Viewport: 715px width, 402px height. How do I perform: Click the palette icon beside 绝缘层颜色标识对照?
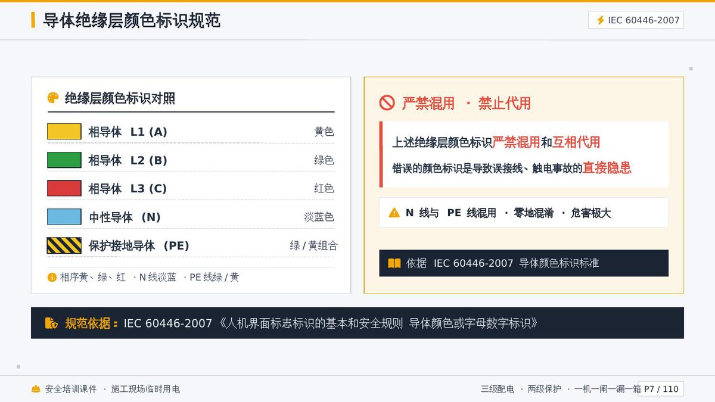[53, 98]
